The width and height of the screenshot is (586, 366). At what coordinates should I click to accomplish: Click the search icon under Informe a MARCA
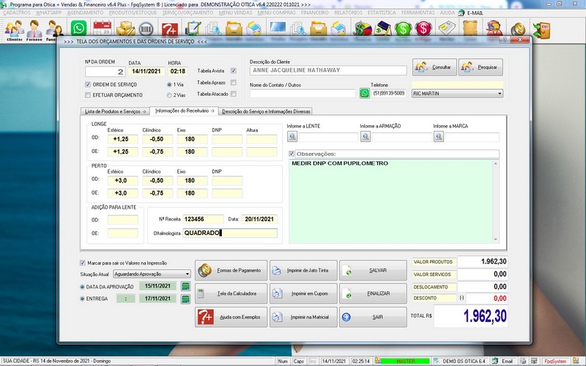[x=437, y=137]
